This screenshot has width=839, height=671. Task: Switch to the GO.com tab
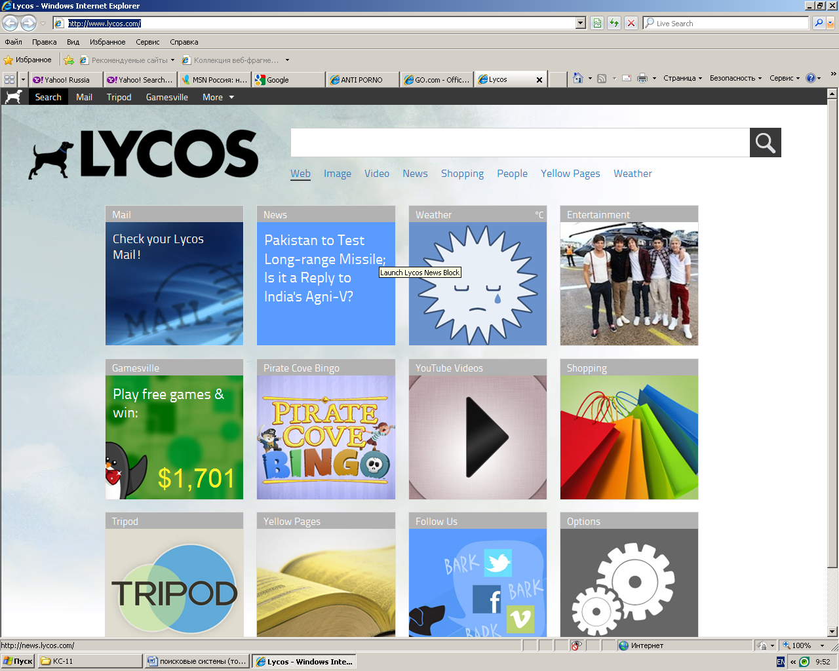(437, 80)
